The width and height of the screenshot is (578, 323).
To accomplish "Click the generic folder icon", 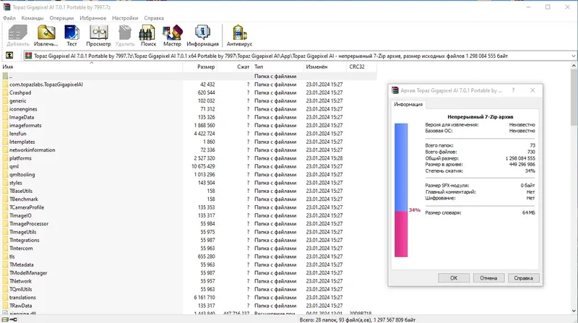I will coord(5,100).
